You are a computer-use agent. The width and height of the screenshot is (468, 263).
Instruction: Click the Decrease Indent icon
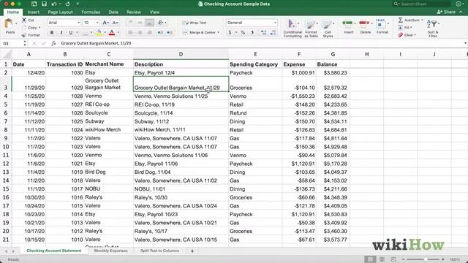pos(160,32)
